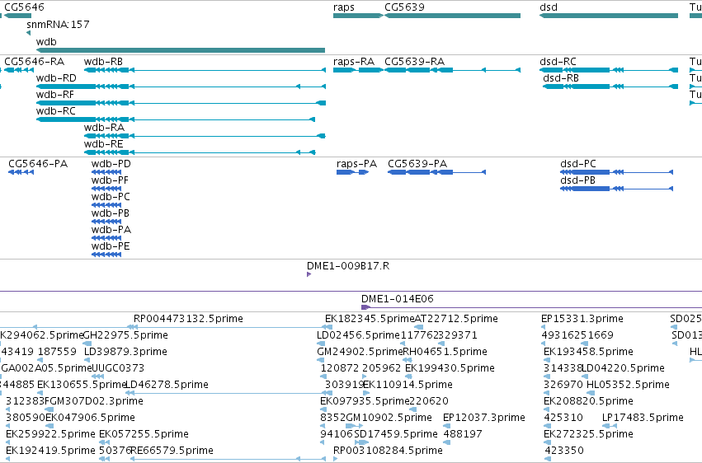
Task: Select EST EK057255.5prime
Action: pos(144,434)
